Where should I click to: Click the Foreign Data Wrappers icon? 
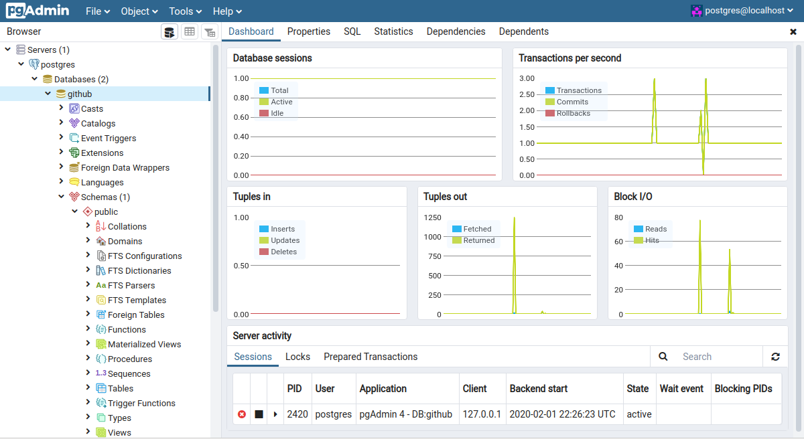point(74,167)
